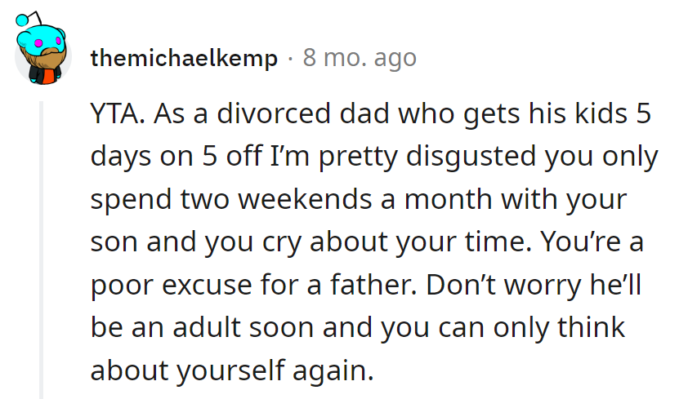
Task: Click the phrase "about yourself again"
Action: [x=231, y=371]
